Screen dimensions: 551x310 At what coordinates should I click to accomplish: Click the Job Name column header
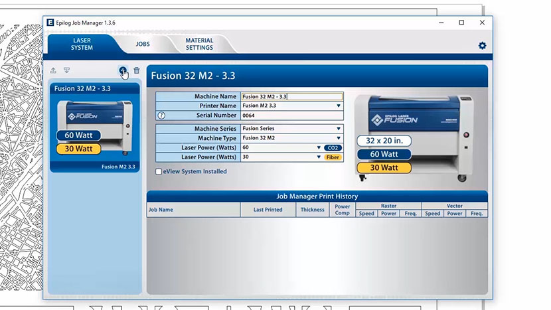point(193,210)
